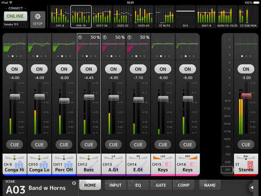Select the DCA bank

pyautogui.click(x=185, y=17)
